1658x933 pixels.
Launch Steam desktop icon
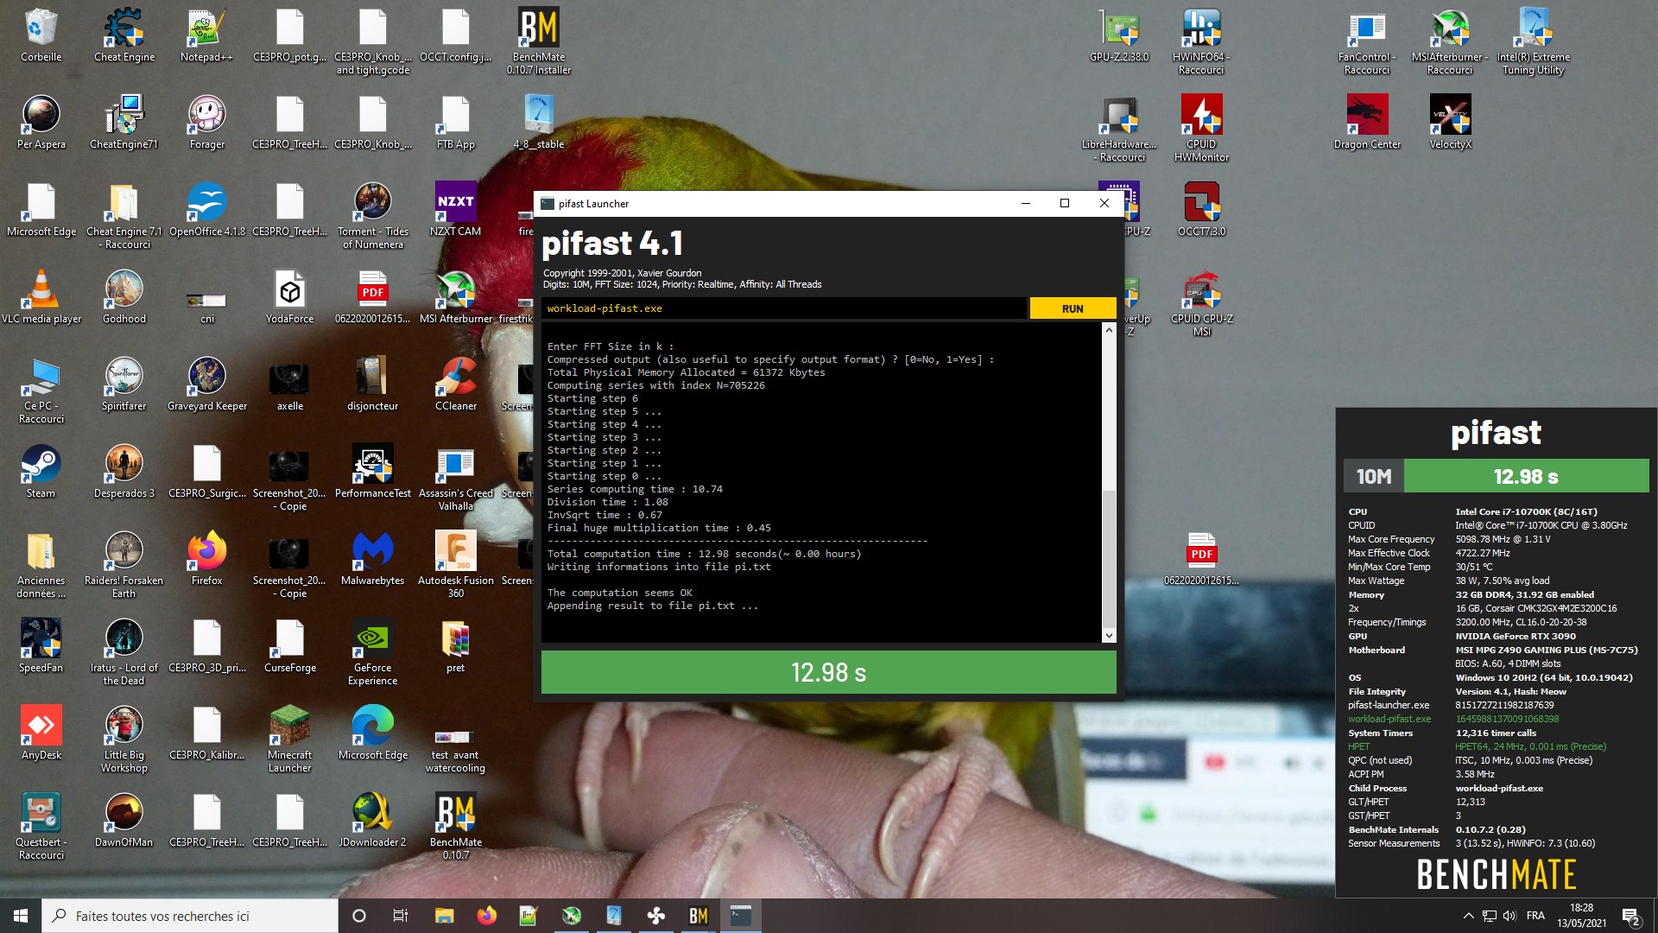click(x=41, y=472)
